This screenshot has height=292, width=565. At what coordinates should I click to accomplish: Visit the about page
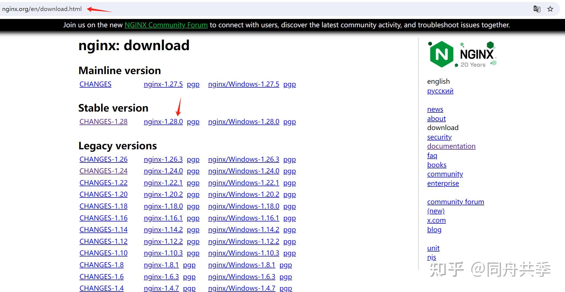436,118
